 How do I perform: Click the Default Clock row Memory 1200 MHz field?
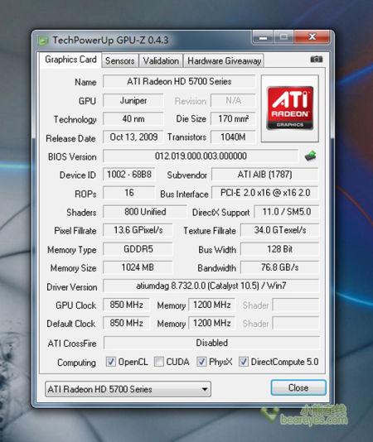(211, 323)
